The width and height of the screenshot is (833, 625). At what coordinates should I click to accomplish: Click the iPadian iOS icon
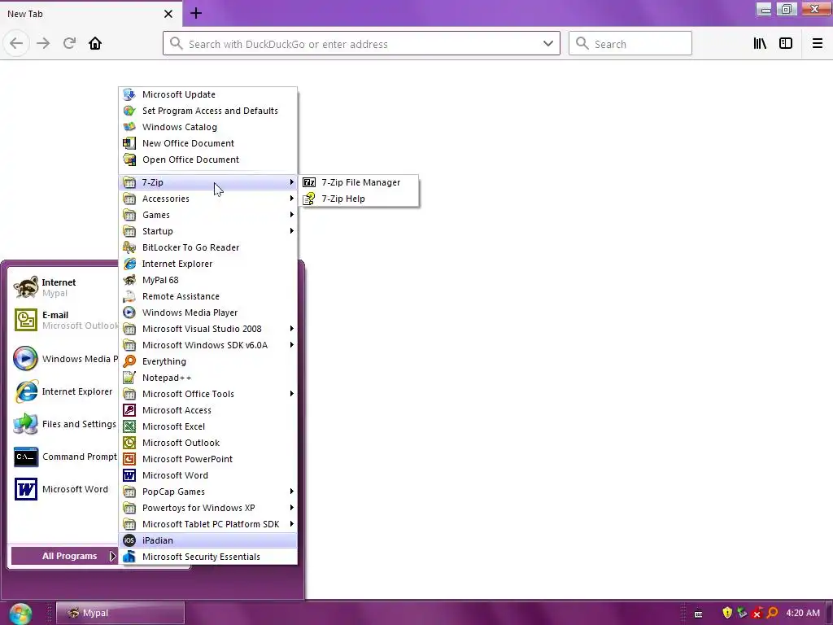coord(129,540)
